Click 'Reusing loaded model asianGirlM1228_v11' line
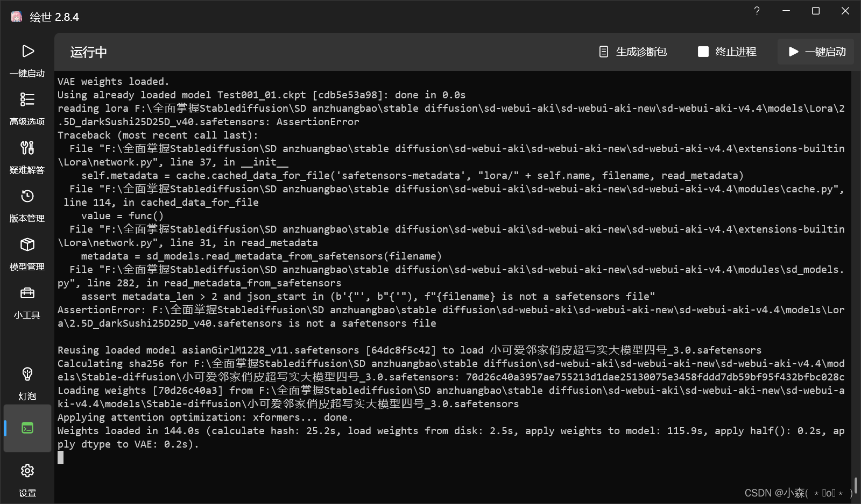The image size is (861, 504). (x=410, y=350)
